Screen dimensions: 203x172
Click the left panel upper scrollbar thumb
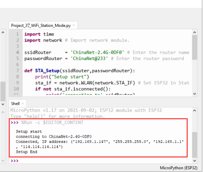3,91
